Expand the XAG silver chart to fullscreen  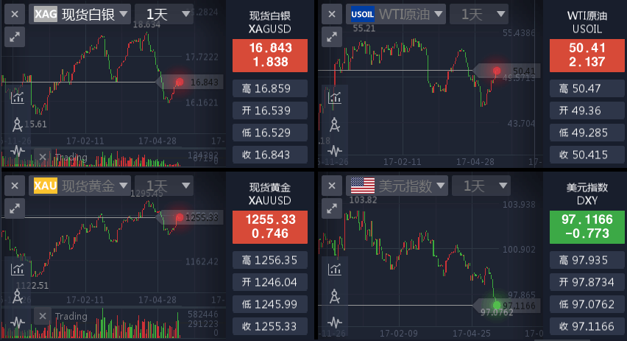pos(15,37)
